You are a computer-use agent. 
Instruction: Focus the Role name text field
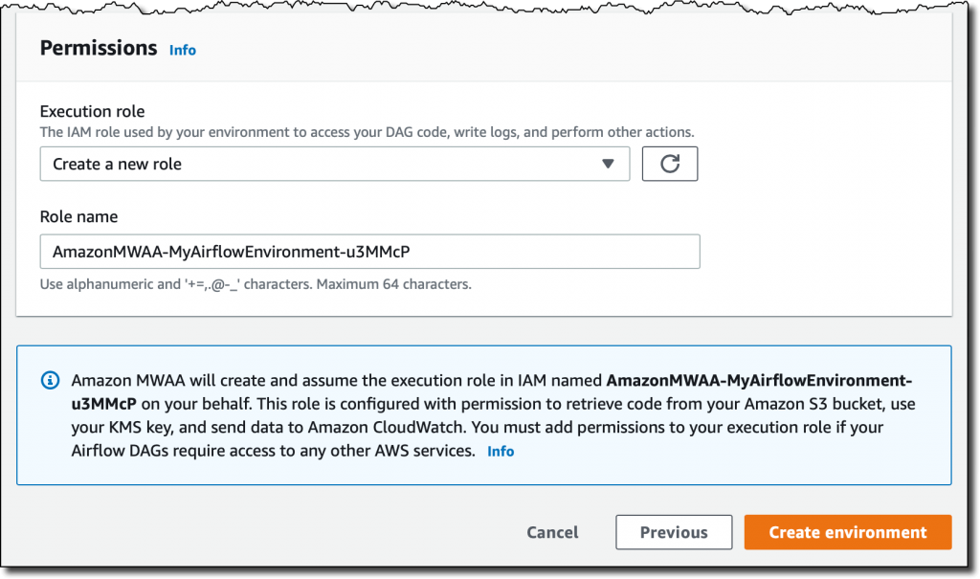[370, 252]
